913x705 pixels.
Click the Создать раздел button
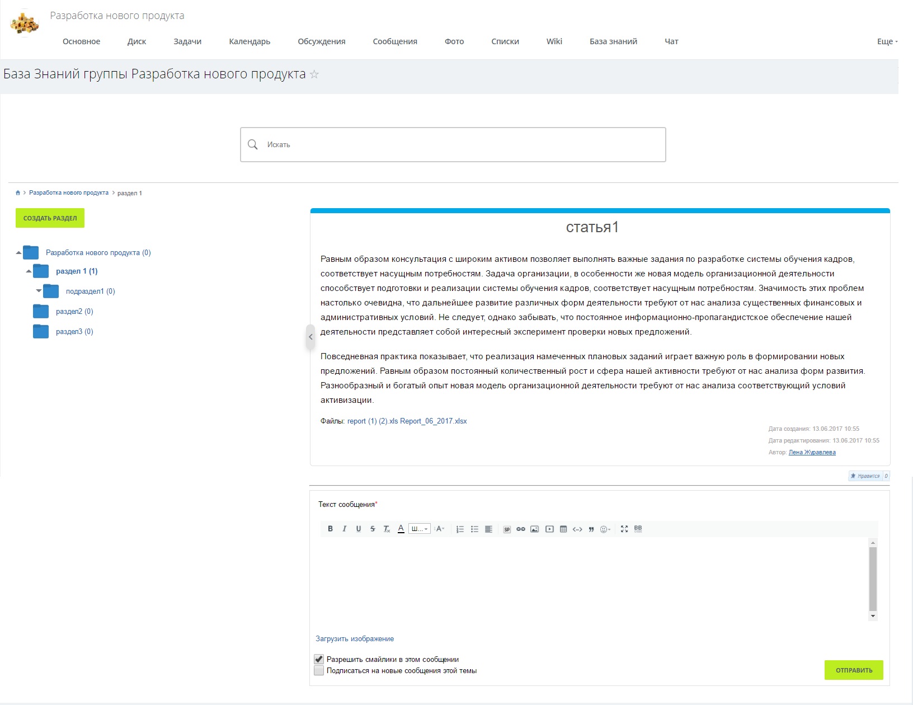(50, 218)
